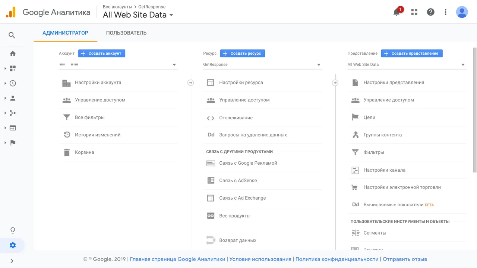
Task: Open Главная страница Google Аналитики link
Action: [x=177, y=259]
